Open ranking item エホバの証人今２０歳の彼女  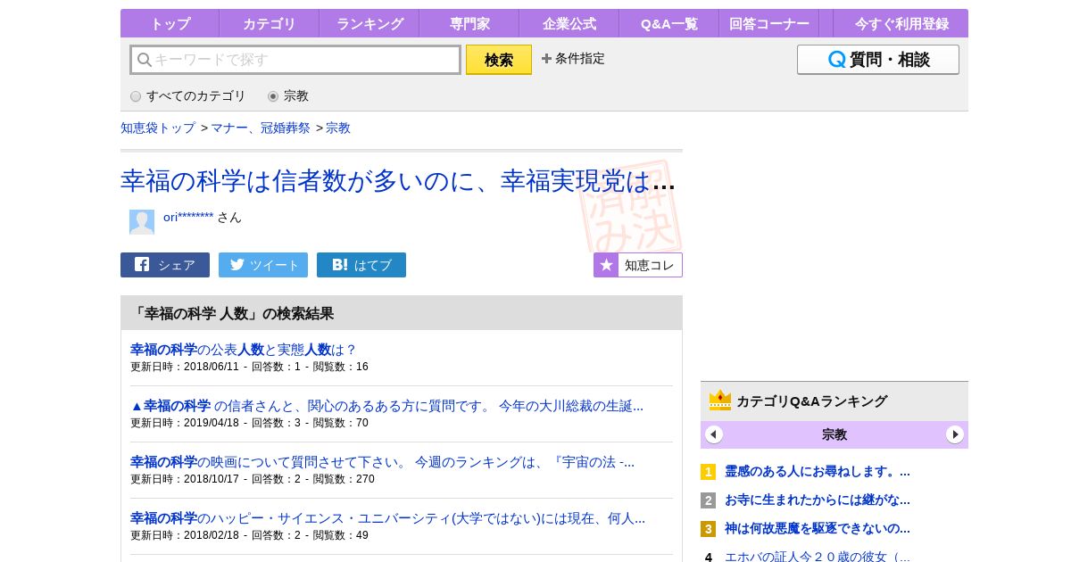818,557
